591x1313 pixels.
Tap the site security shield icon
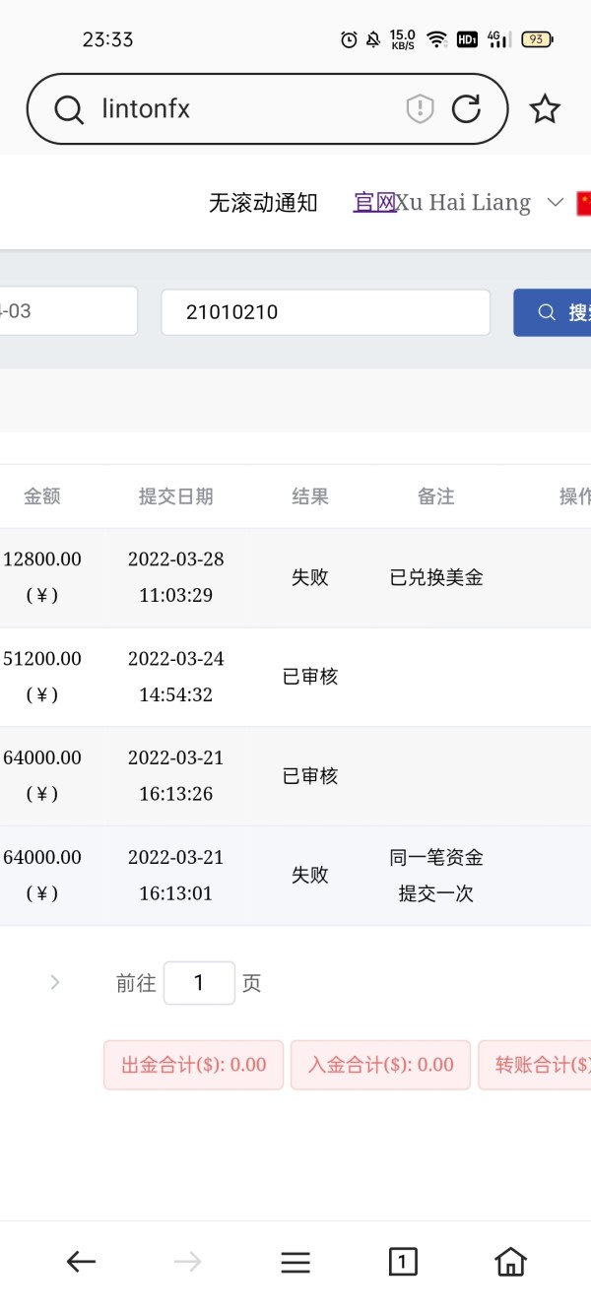pyautogui.click(x=420, y=109)
